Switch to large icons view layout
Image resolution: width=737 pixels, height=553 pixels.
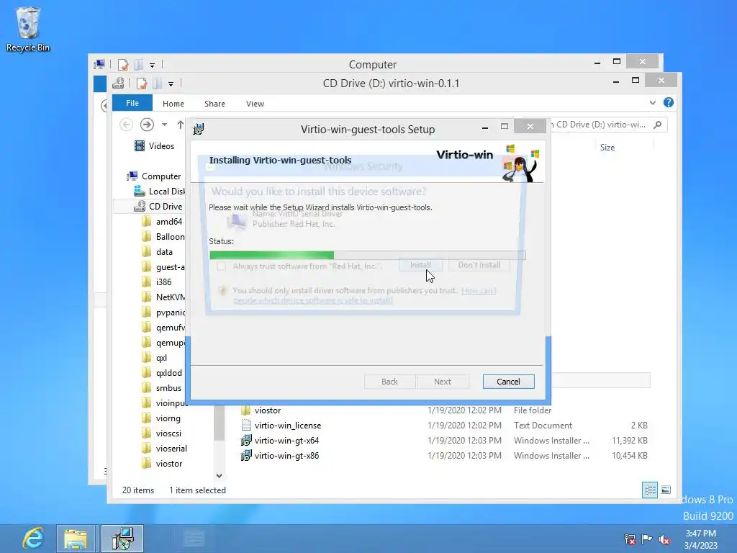coord(666,490)
